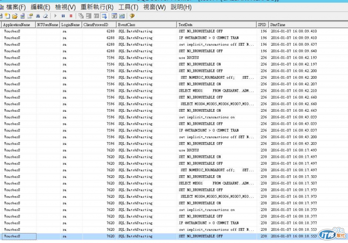Launch Database Engine Tuning Advisor icon

114,16
